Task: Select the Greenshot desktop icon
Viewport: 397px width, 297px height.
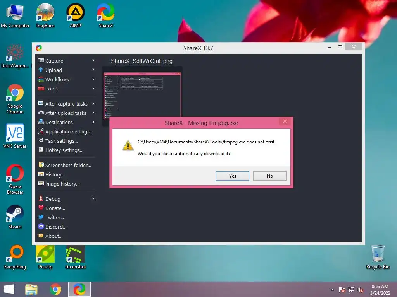Action: point(76,257)
